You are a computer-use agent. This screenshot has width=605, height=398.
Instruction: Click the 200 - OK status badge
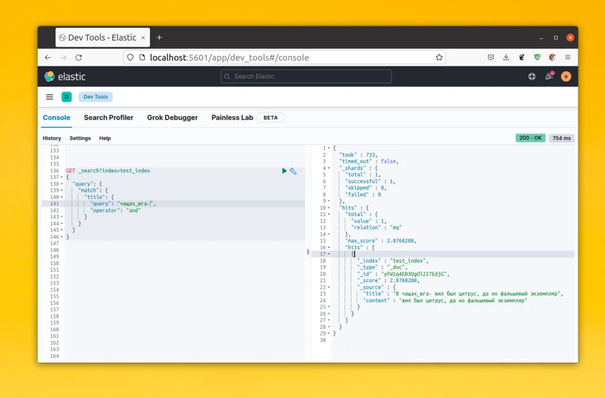point(530,138)
